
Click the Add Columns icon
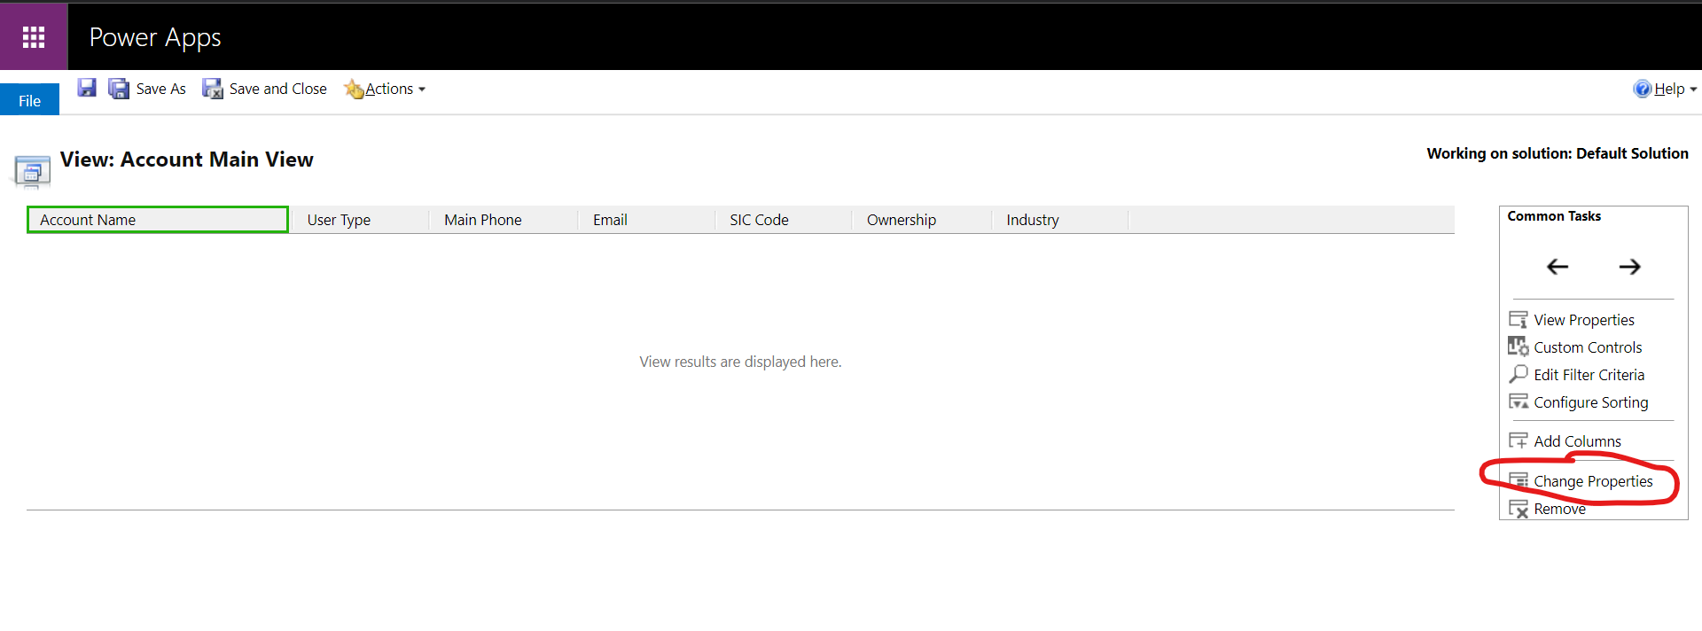[1519, 441]
